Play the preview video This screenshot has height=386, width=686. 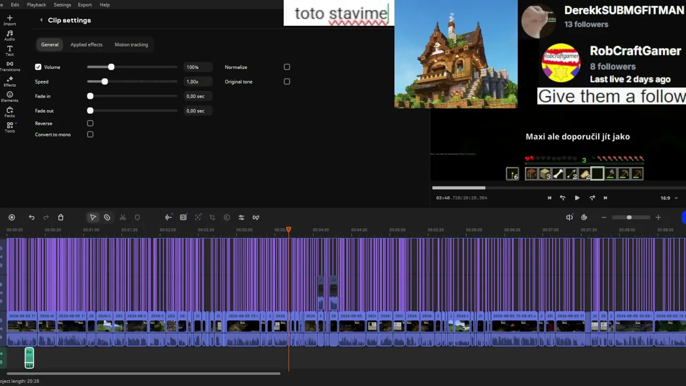pyautogui.click(x=577, y=198)
